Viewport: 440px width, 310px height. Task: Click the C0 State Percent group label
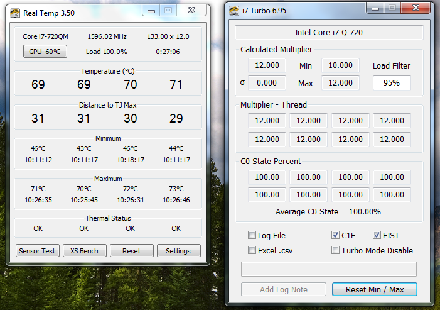coord(271,162)
